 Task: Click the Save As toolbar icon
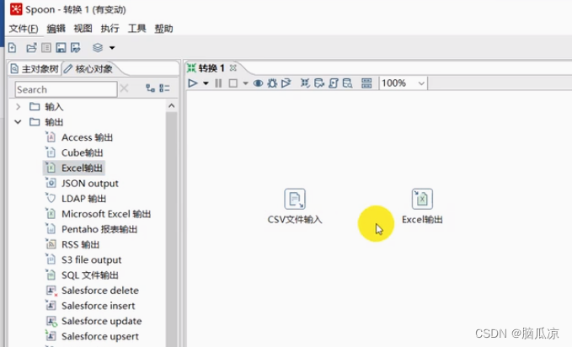76,47
